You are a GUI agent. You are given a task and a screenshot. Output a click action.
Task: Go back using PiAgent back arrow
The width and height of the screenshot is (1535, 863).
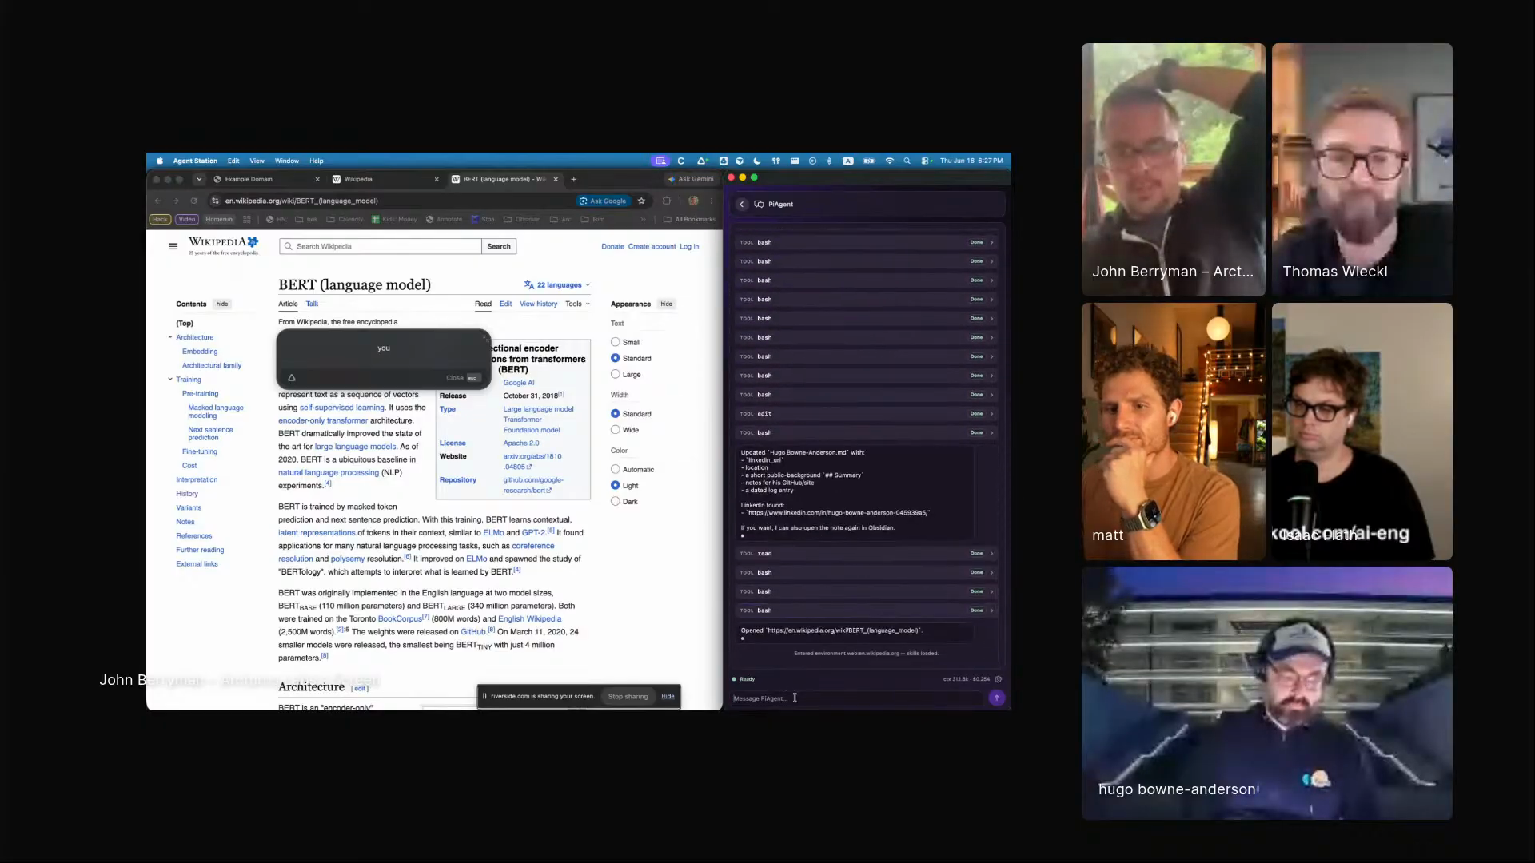tap(741, 205)
